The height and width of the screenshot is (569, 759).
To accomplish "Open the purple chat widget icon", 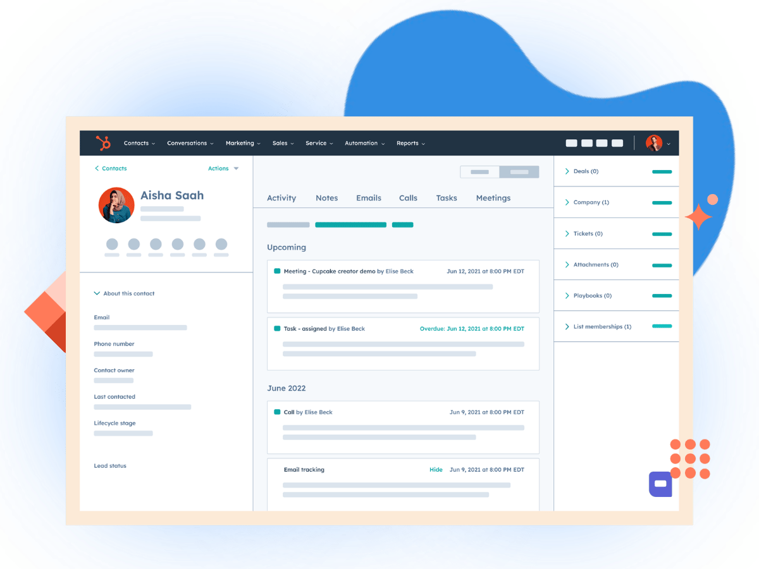I will coord(660,484).
